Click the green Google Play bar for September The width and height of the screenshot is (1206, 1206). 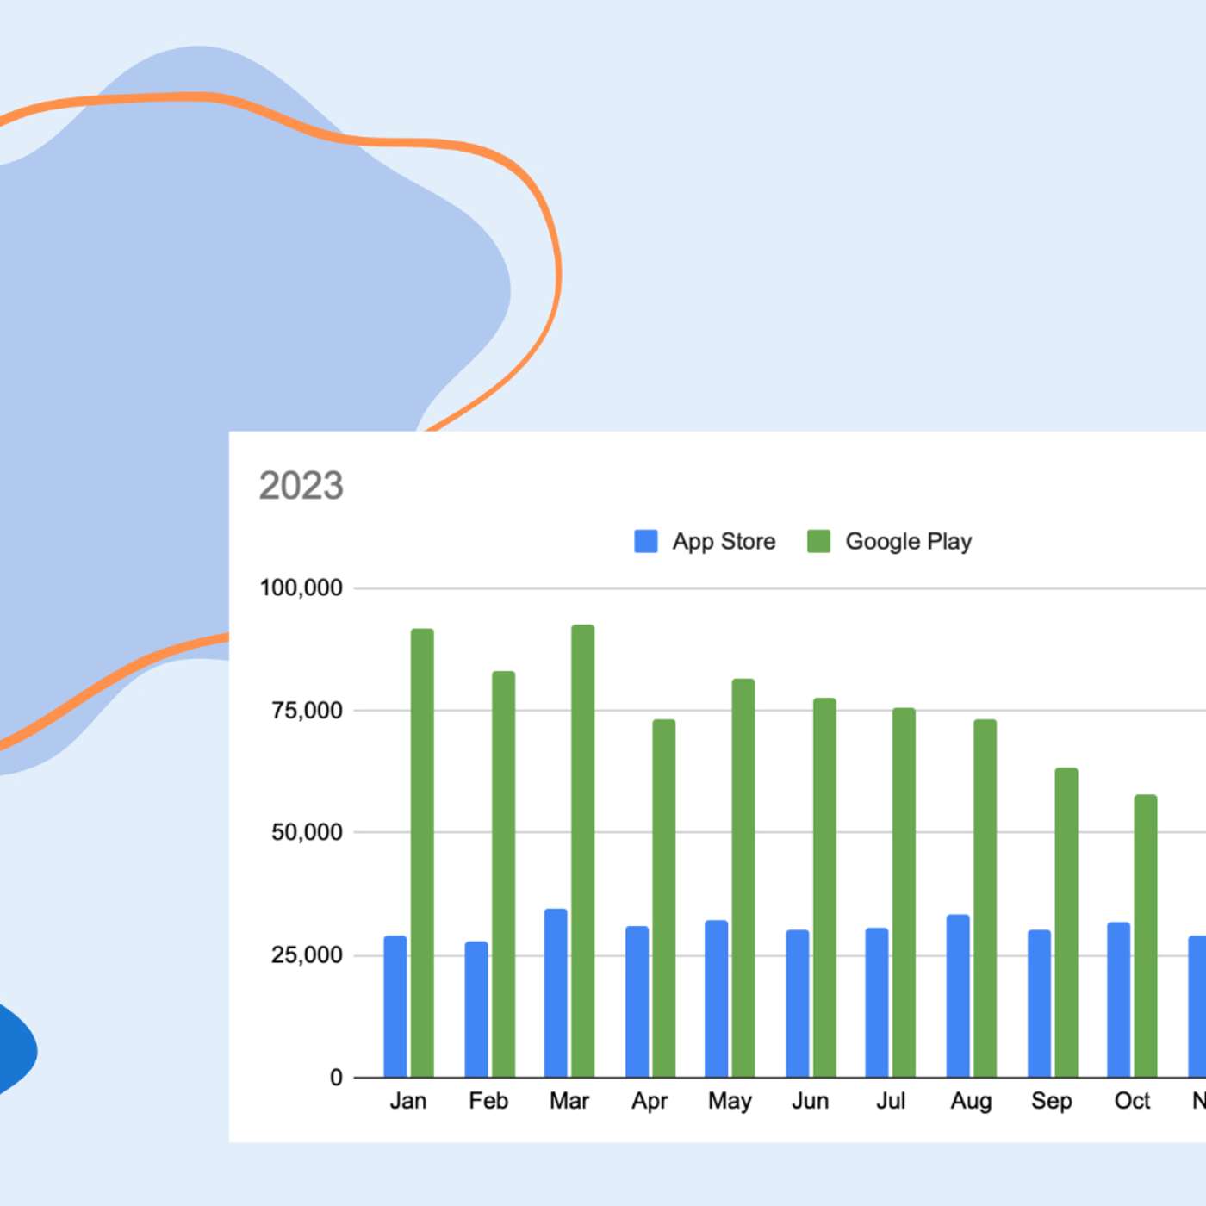pyautogui.click(x=1066, y=922)
